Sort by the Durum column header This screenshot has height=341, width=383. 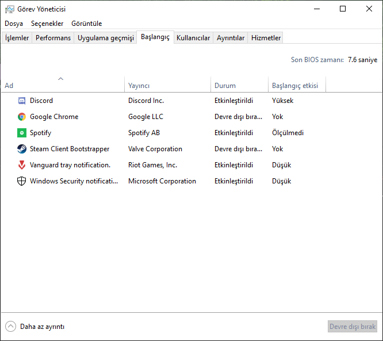[239, 85]
